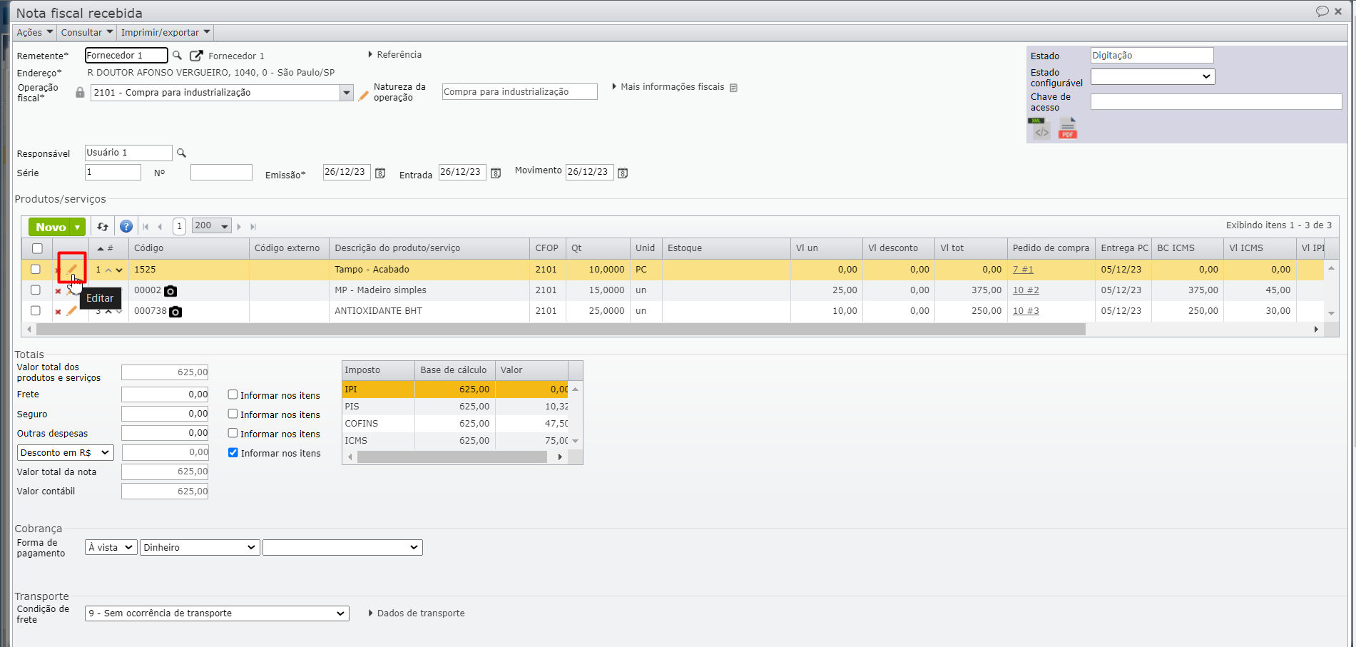Click the pencil icon next to Operação fiscal
The height and width of the screenshot is (647, 1356).
[x=364, y=95]
